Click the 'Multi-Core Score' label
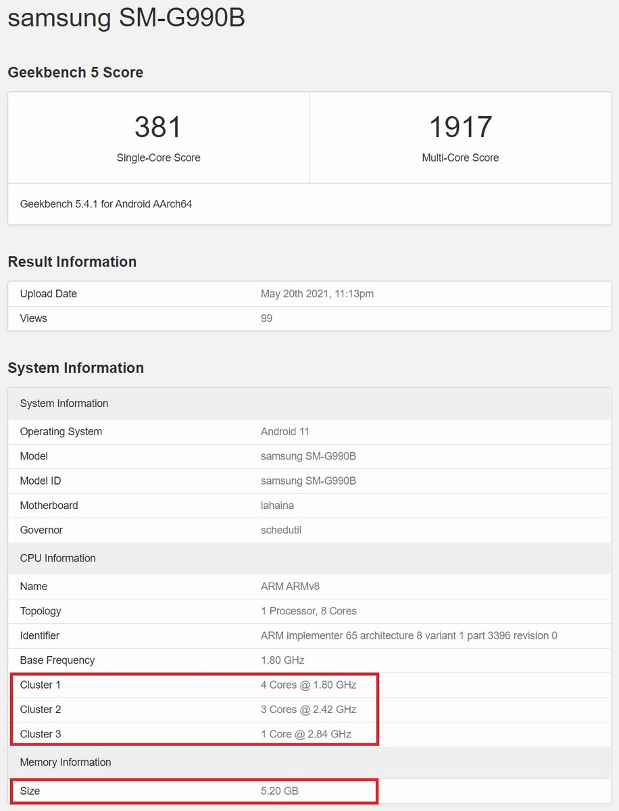Screen dimensions: 619x811 [x=460, y=157]
